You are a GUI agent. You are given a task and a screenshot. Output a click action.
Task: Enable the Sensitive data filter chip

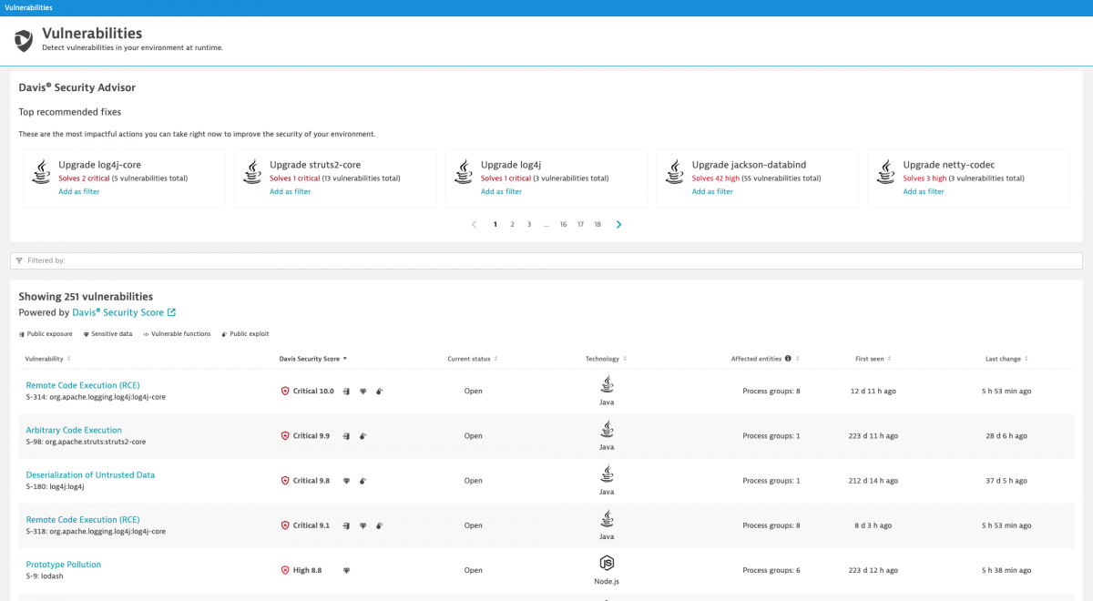coord(107,333)
